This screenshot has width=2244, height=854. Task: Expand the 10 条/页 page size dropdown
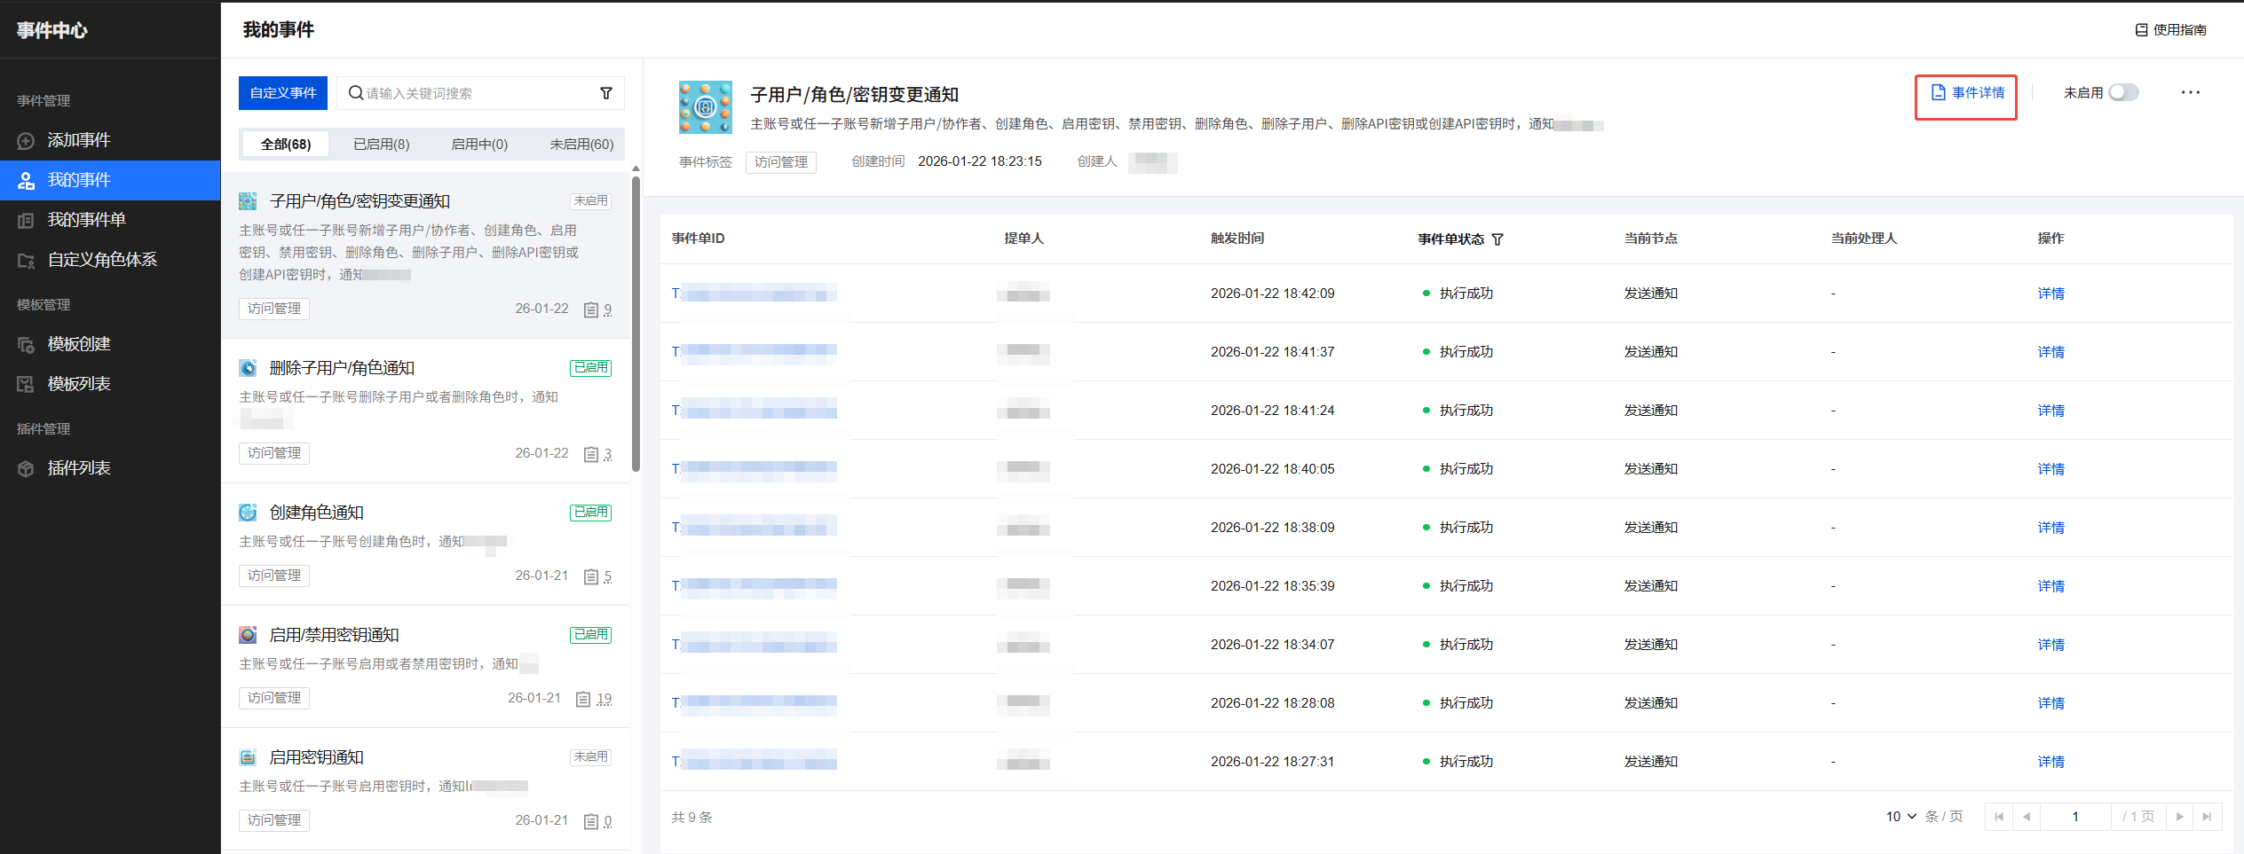[x=1901, y=816]
